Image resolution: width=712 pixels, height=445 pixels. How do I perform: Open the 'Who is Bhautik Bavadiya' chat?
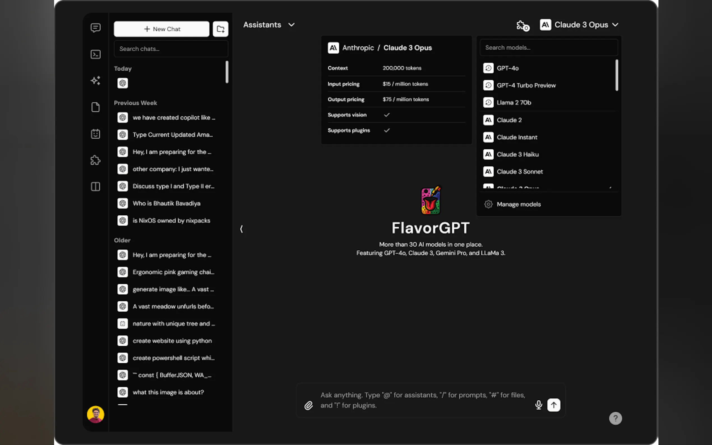point(166,203)
